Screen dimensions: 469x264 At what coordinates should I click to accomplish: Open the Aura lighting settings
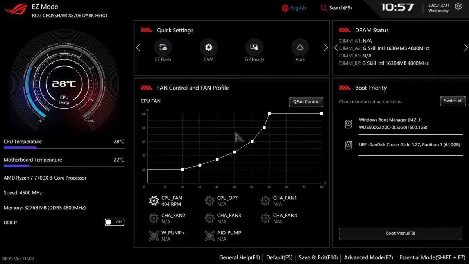[300, 48]
